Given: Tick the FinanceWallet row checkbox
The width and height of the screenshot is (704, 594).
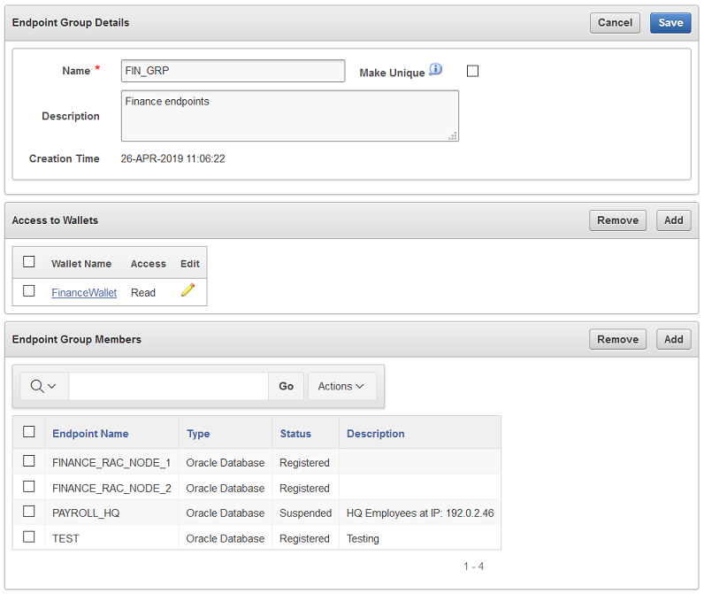Looking at the screenshot, I should pos(29,290).
